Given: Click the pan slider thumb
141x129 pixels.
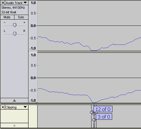Looking at the screenshot, I should tap(15, 34).
